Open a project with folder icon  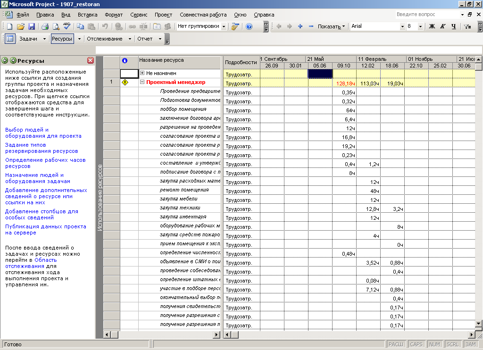pyautogui.click(x=21, y=26)
